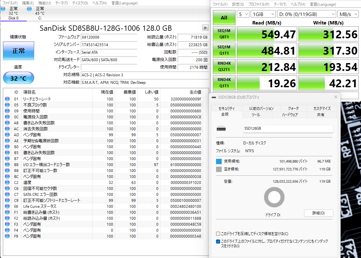Click the next disk arrow button

(205, 28)
